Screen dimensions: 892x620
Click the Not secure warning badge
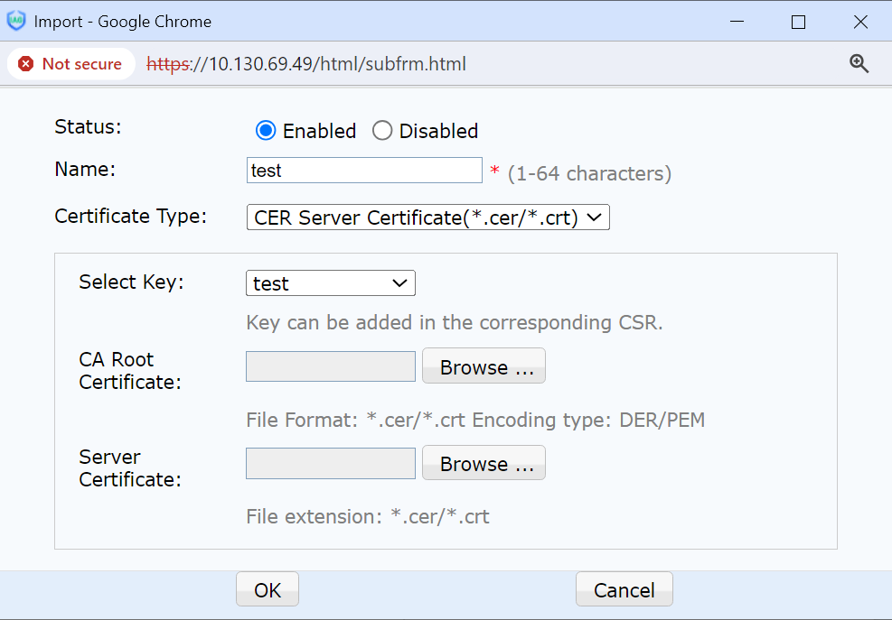click(x=70, y=64)
